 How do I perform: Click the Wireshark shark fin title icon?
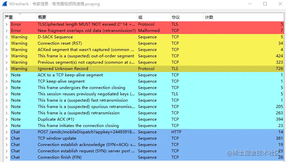click(x=5, y=4)
